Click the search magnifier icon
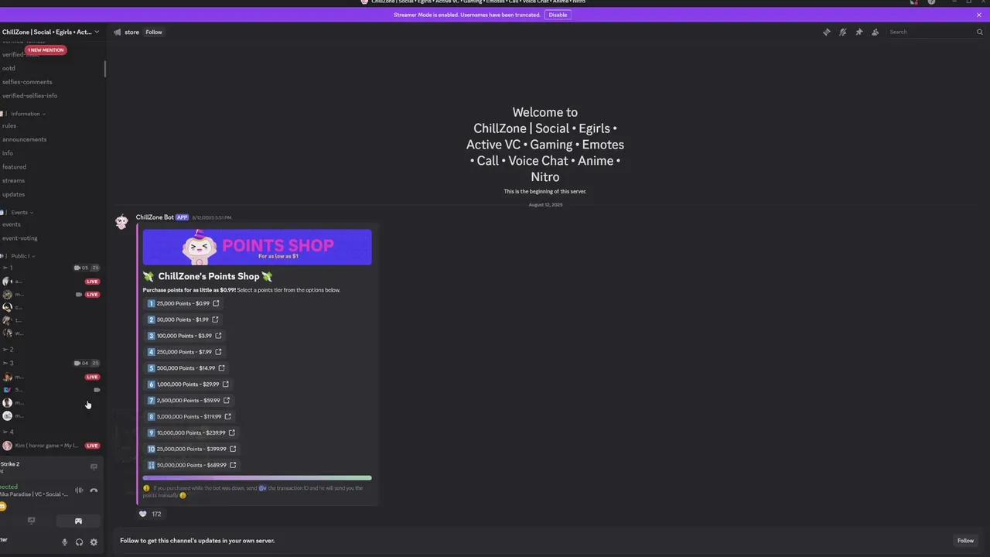Image resolution: width=990 pixels, height=557 pixels. coord(979,32)
